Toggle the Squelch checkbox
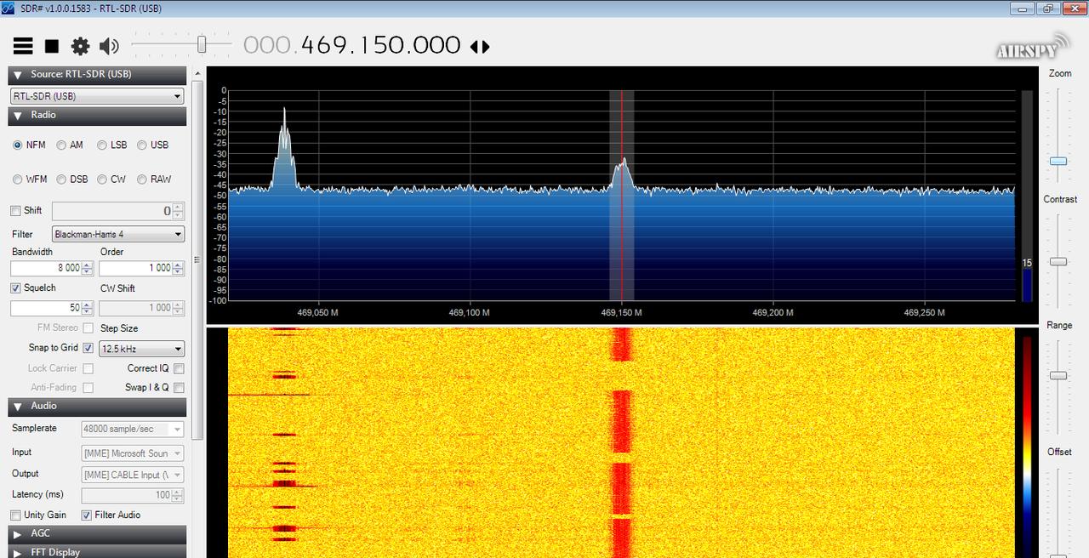The image size is (1089, 558). pyautogui.click(x=15, y=288)
